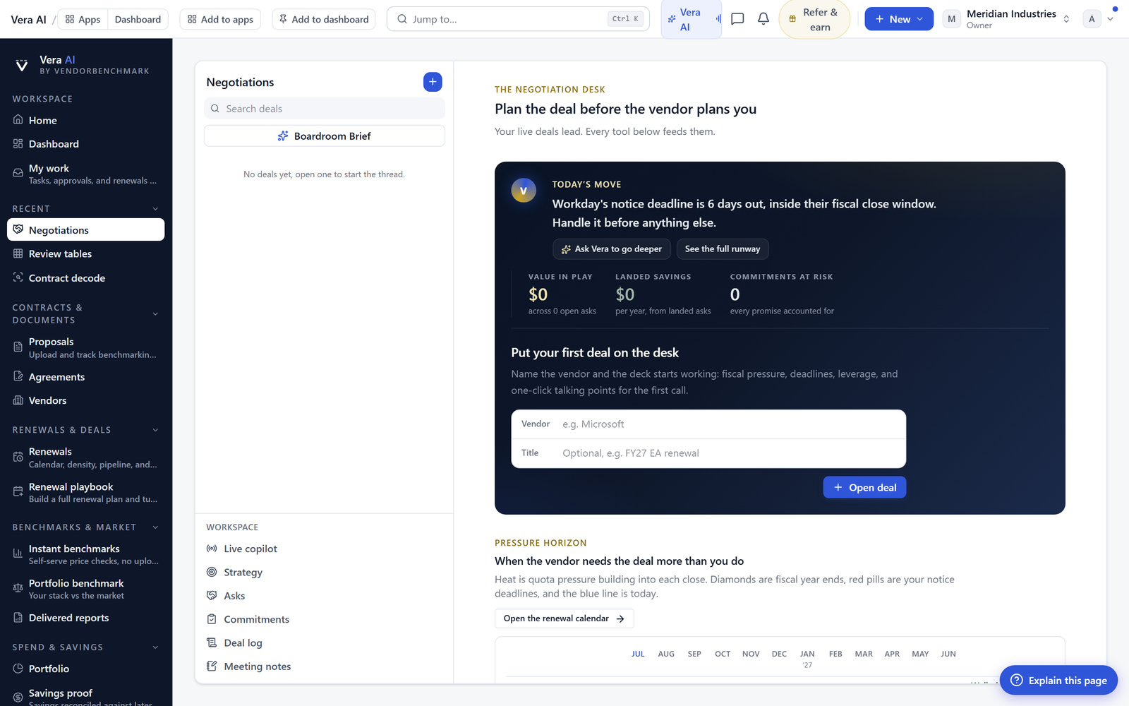This screenshot has width=1129, height=706.
Task: Open the New button dropdown
Action: [x=899, y=19]
